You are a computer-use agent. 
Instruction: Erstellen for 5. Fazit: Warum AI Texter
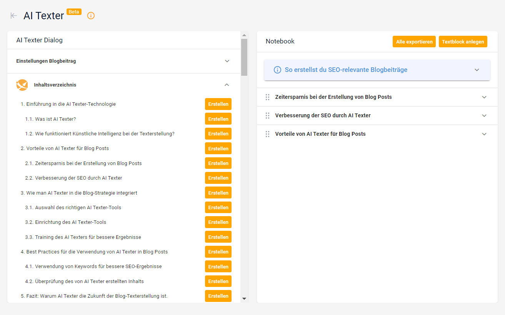click(x=218, y=296)
